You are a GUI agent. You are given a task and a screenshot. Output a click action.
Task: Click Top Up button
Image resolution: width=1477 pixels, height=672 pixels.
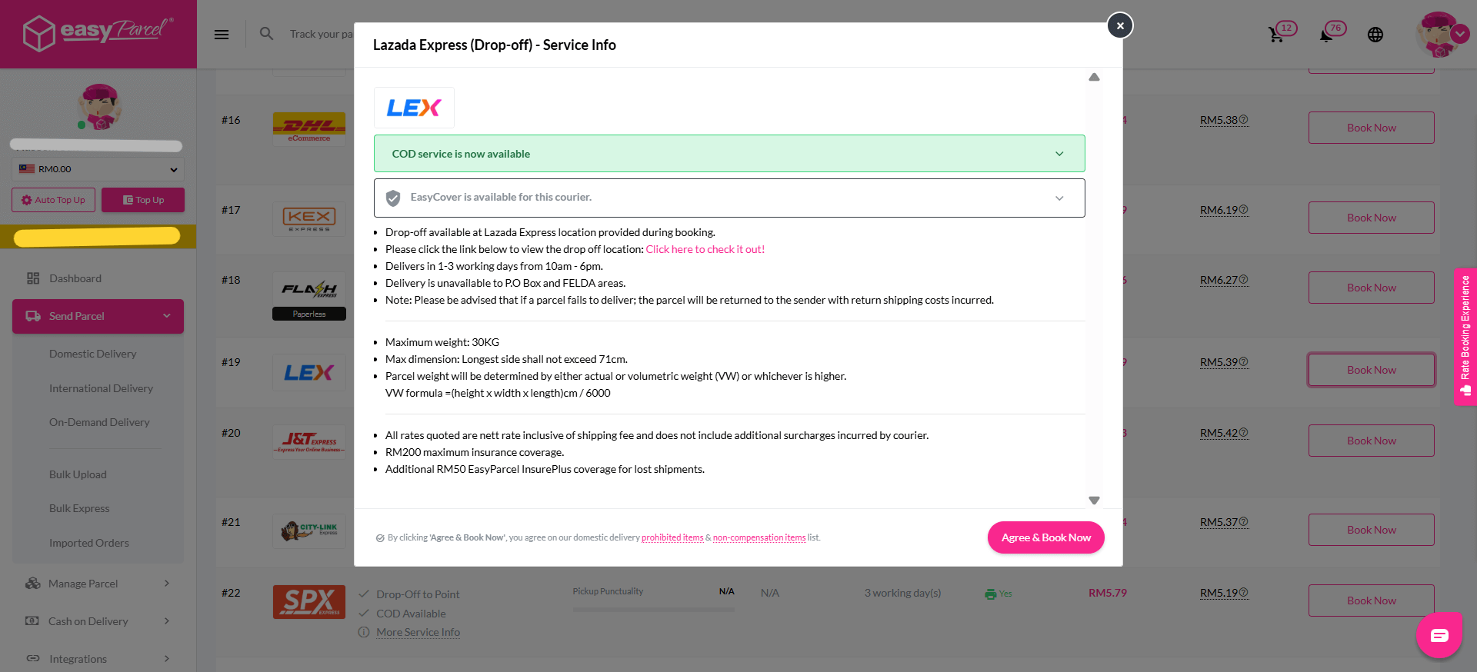click(x=143, y=200)
